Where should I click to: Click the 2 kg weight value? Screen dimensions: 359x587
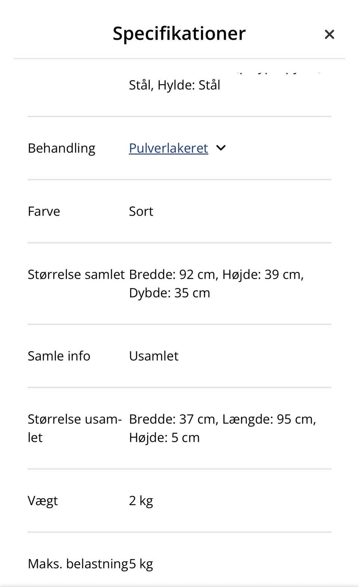tap(141, 500)
